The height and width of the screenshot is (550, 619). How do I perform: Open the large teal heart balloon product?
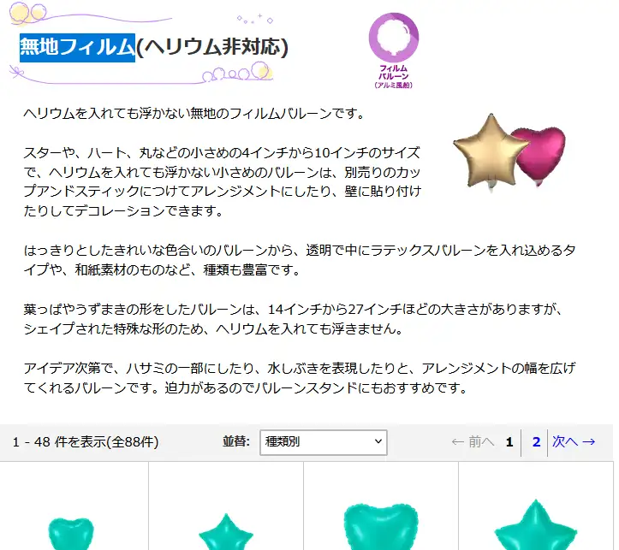[x=380, y=526]
